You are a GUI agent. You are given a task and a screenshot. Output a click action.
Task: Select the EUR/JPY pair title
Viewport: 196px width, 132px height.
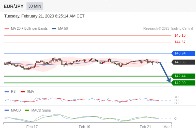pyautogui.click(x=14, y=6)
